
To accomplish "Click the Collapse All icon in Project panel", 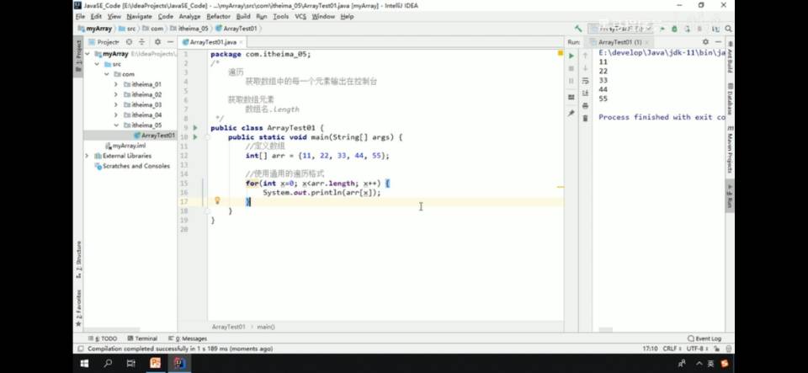I will [x=141, y=42].
